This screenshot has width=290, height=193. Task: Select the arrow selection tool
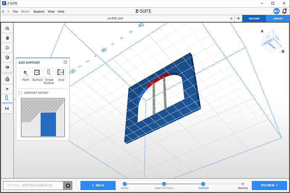(x=7, y=89)
